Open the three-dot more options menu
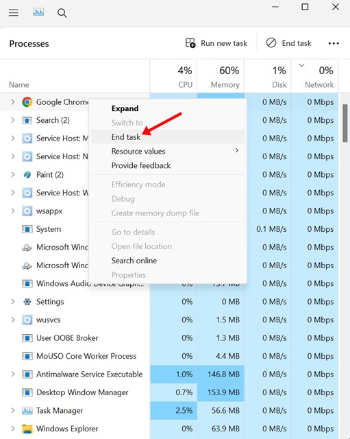This screenshot has width=350, height=439. pos(334,43)
